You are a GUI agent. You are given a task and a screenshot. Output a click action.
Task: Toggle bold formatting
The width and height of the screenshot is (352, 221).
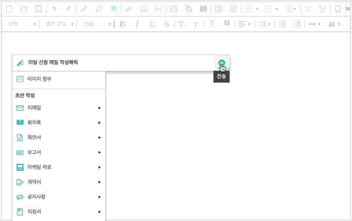point(122,24)
